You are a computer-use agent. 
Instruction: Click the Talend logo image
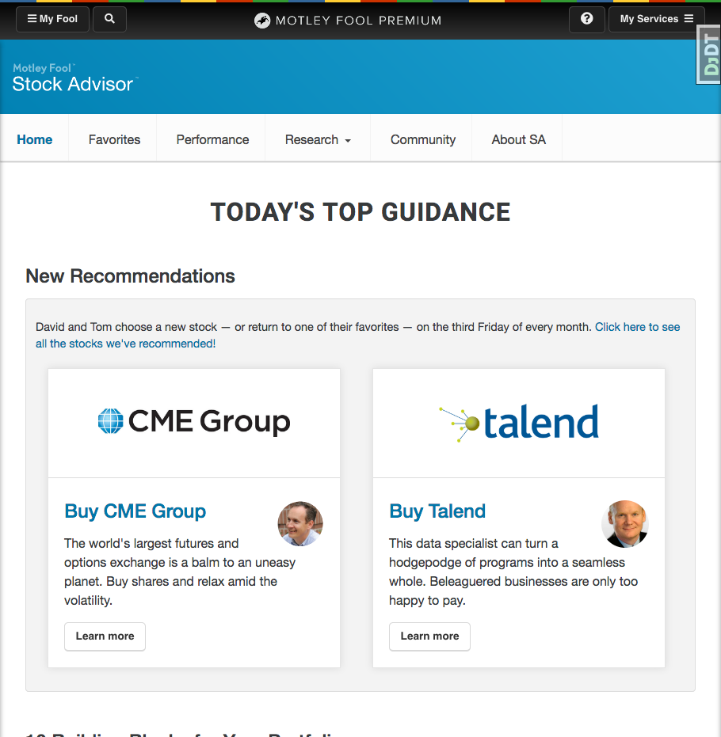point(519,423)
